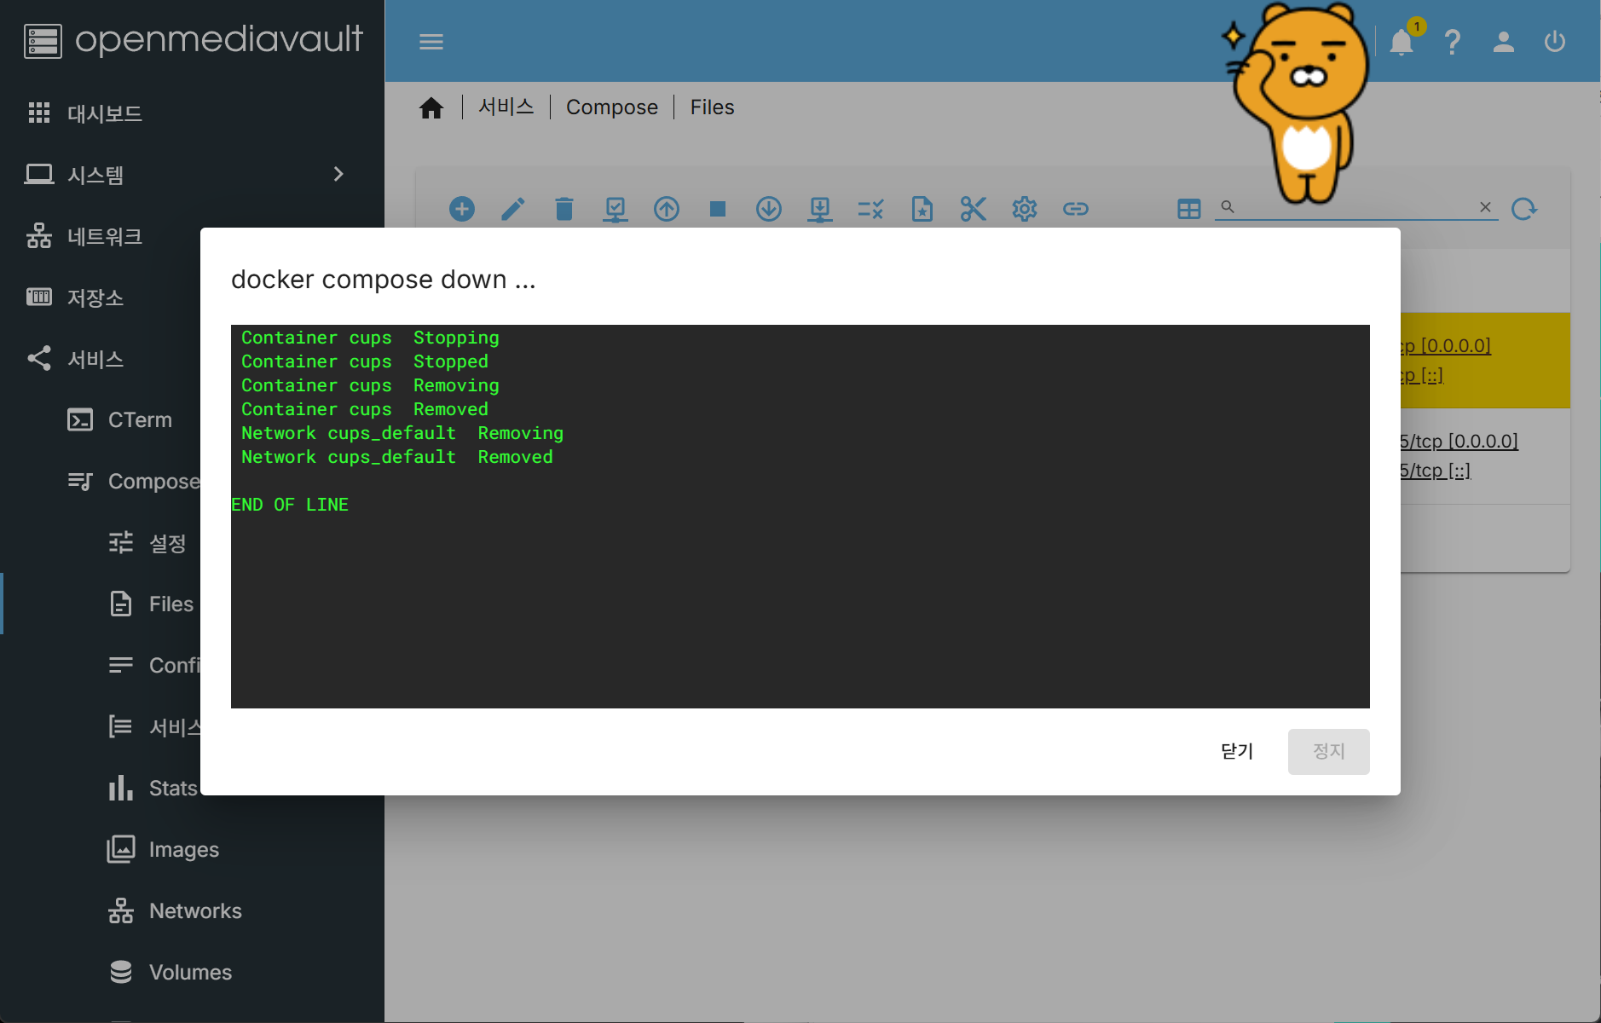1601x1023 pixels.
Task: Open the 5/tcp [::] port link
Action: pyautogui.click(x=1436, y=470)
